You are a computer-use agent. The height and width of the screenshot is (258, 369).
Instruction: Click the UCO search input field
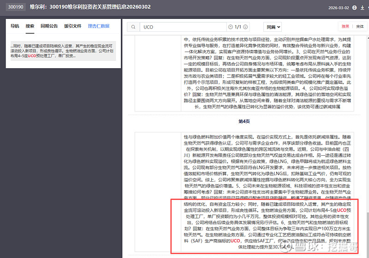coord(183,27)
